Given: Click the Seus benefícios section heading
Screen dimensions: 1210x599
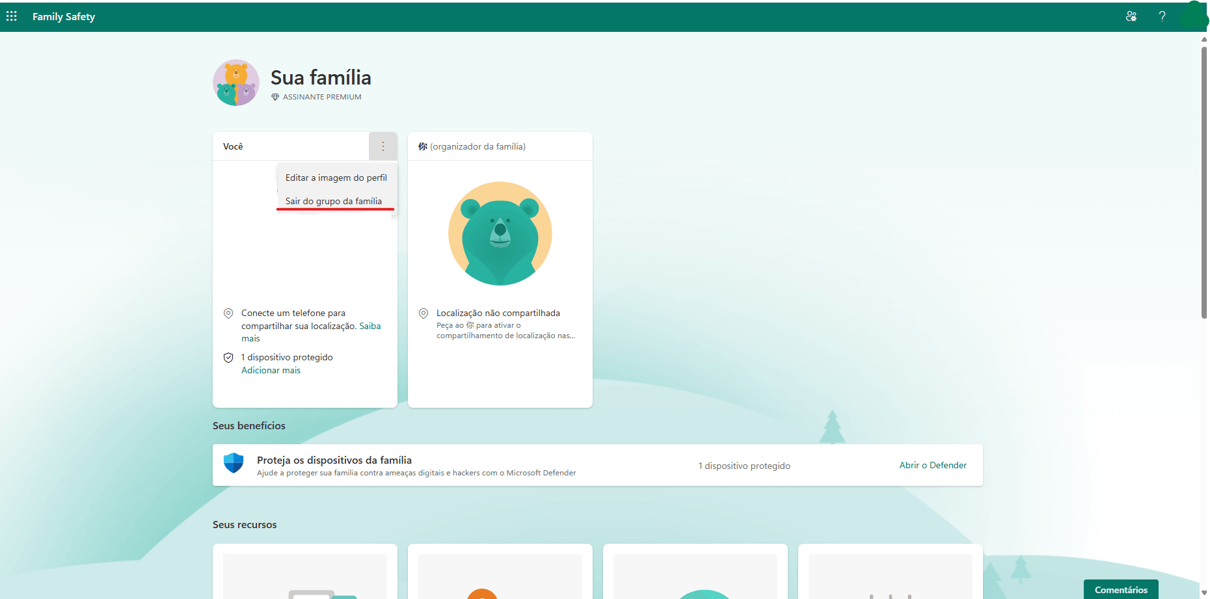Looking at the screenshot, I should [249, 425].
